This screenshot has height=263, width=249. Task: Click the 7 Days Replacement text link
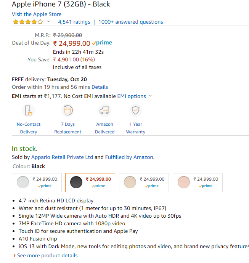tap(68, 128)
